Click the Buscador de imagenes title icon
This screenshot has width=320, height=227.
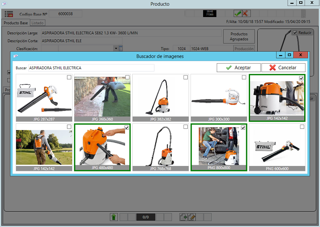click(15, 56)
